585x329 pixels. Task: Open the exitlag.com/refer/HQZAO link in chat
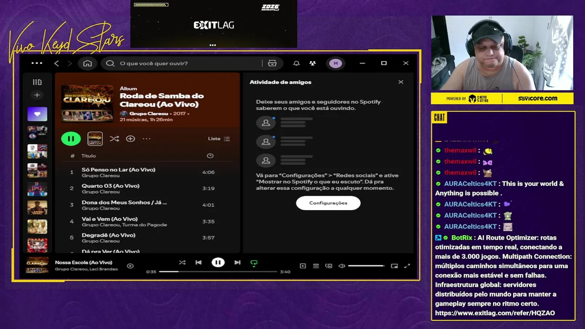point(495,313)
